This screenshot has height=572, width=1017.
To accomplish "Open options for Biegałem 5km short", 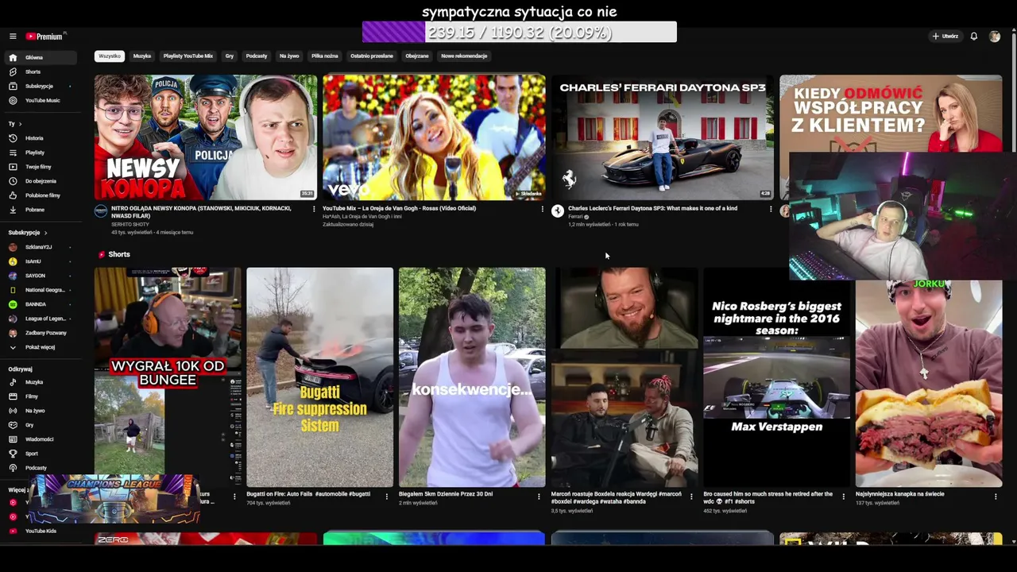I will pos(539,496).
